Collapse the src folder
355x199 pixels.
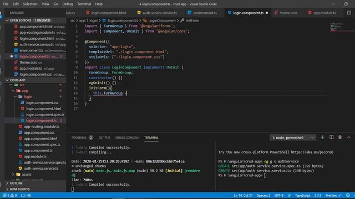pyautogui.click(x=11, y=85)
